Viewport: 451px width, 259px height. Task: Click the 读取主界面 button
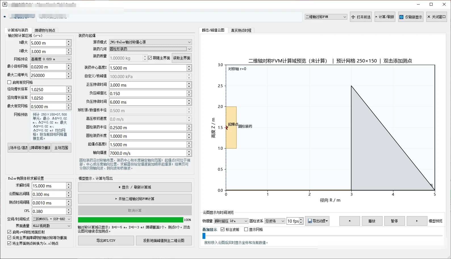(x=182, y=58)
